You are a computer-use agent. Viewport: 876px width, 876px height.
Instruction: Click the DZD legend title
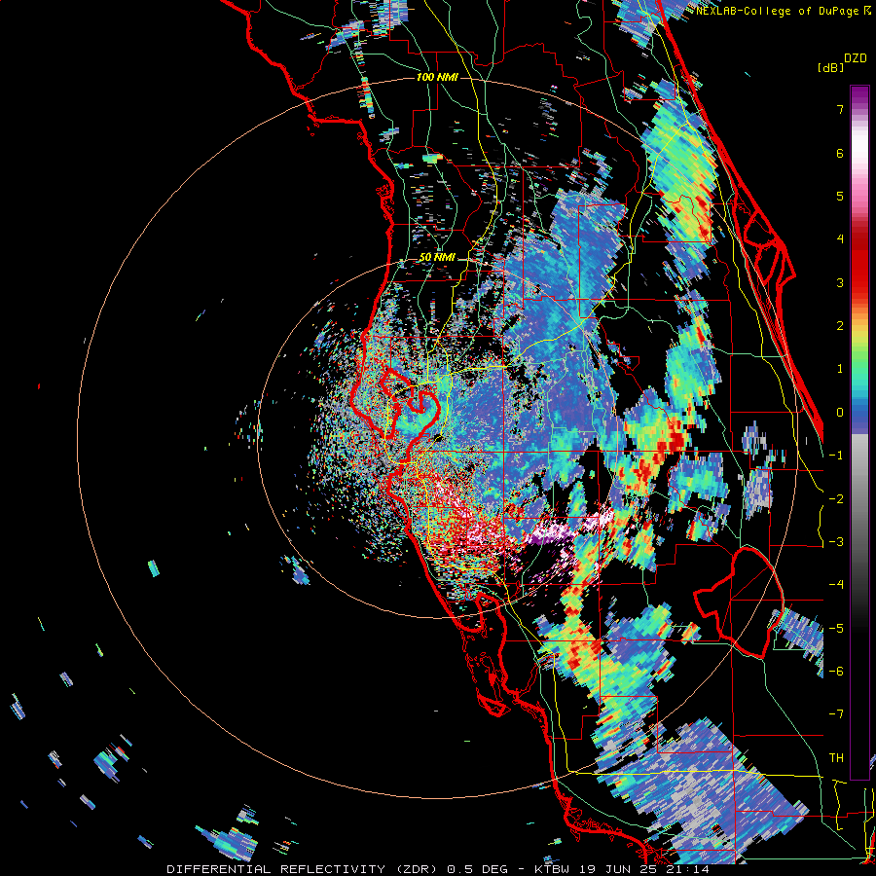click(856, 58)
